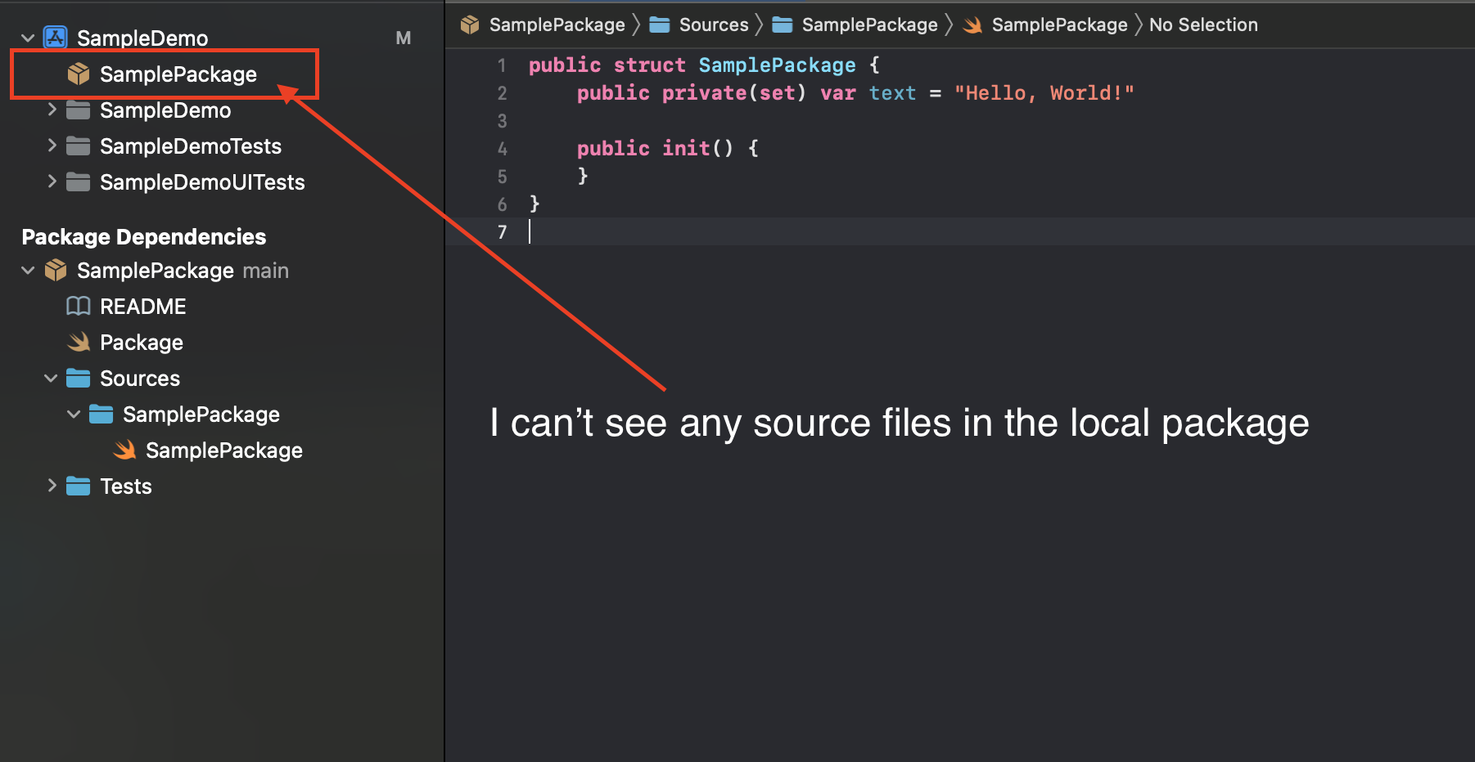This screenshot has width=1475, height=762.
Task: Click the Tests folder icon
Action: pos(78,486)
